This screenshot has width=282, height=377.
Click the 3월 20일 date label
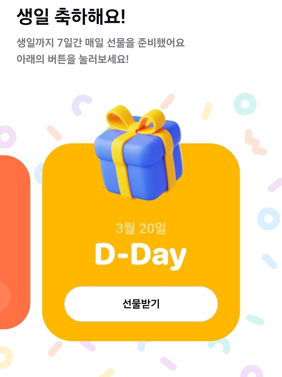[141, 228]
